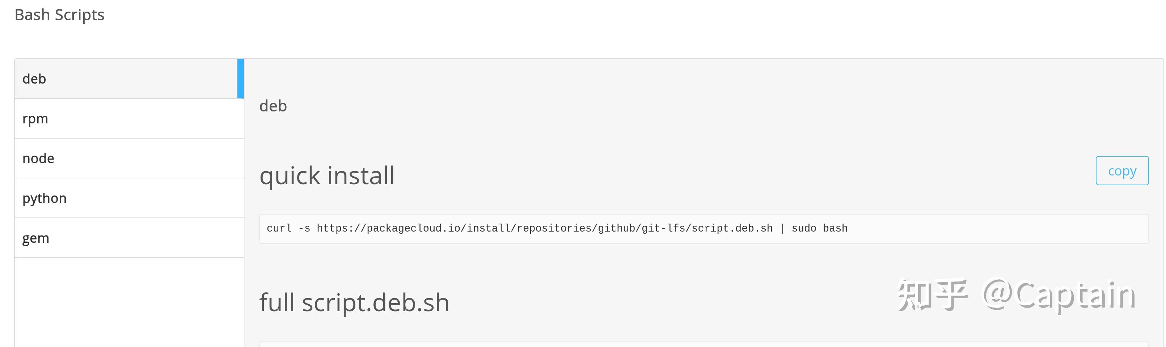Click the deb section label above quick install
Screen dimensions: 1166x347
[273, 105]
